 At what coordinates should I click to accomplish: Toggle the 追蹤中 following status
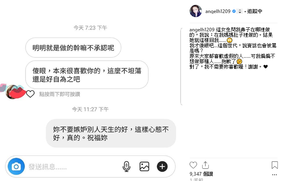coord(255,11)
